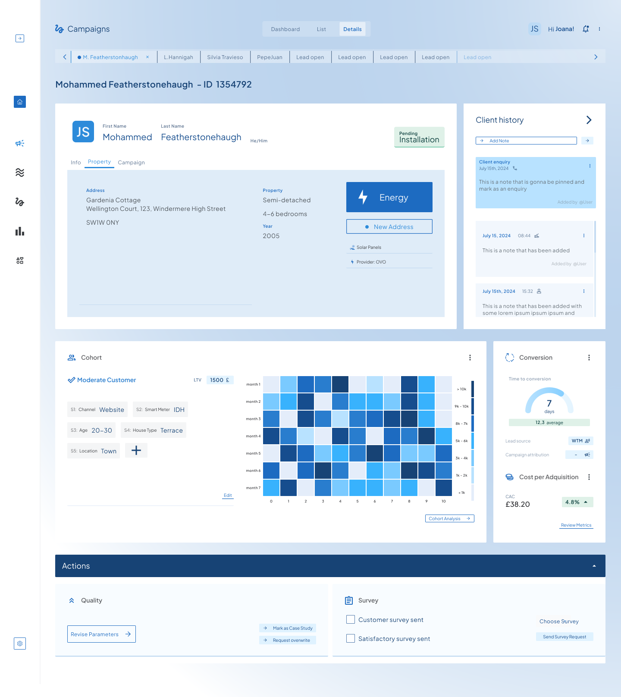Click the >10k heatmap legend swatch

473,389
